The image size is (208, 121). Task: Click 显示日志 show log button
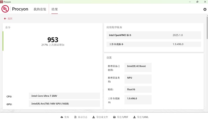coord(81,117)
